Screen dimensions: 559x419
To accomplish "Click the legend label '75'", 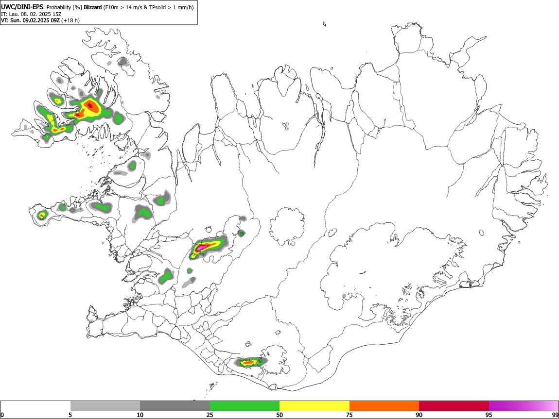I will 349,415.
